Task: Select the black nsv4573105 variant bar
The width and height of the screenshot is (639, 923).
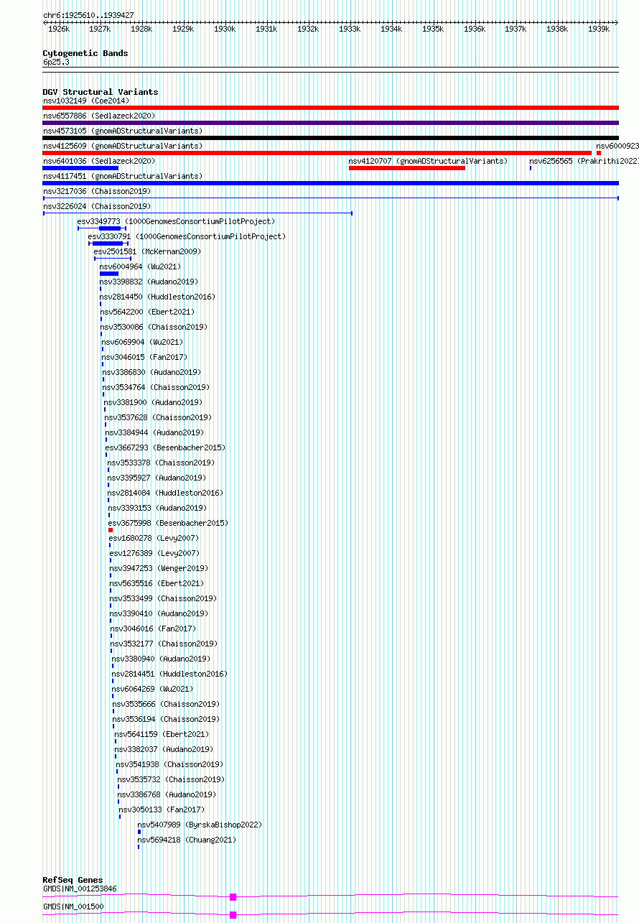Action: click(330, 138)
